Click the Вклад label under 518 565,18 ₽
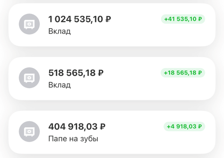 (x=60, y=85)
